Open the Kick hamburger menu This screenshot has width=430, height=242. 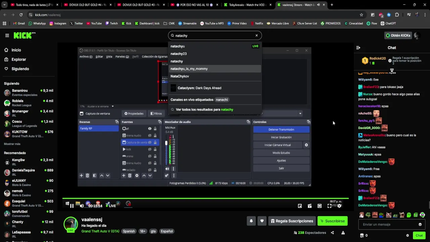[7, 35]
